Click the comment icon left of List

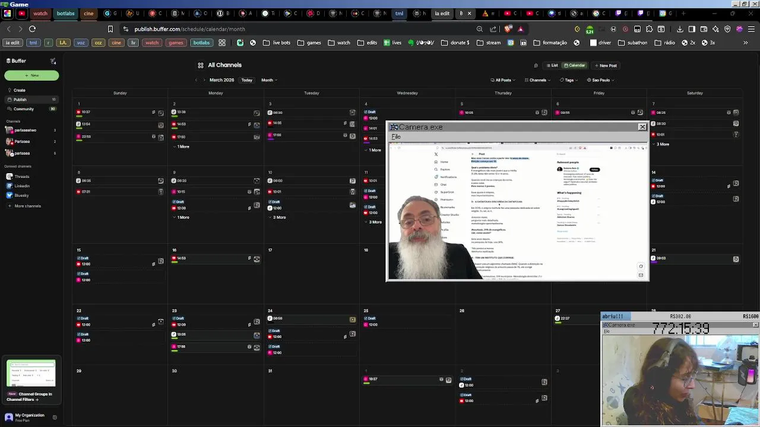pos(536,66)
